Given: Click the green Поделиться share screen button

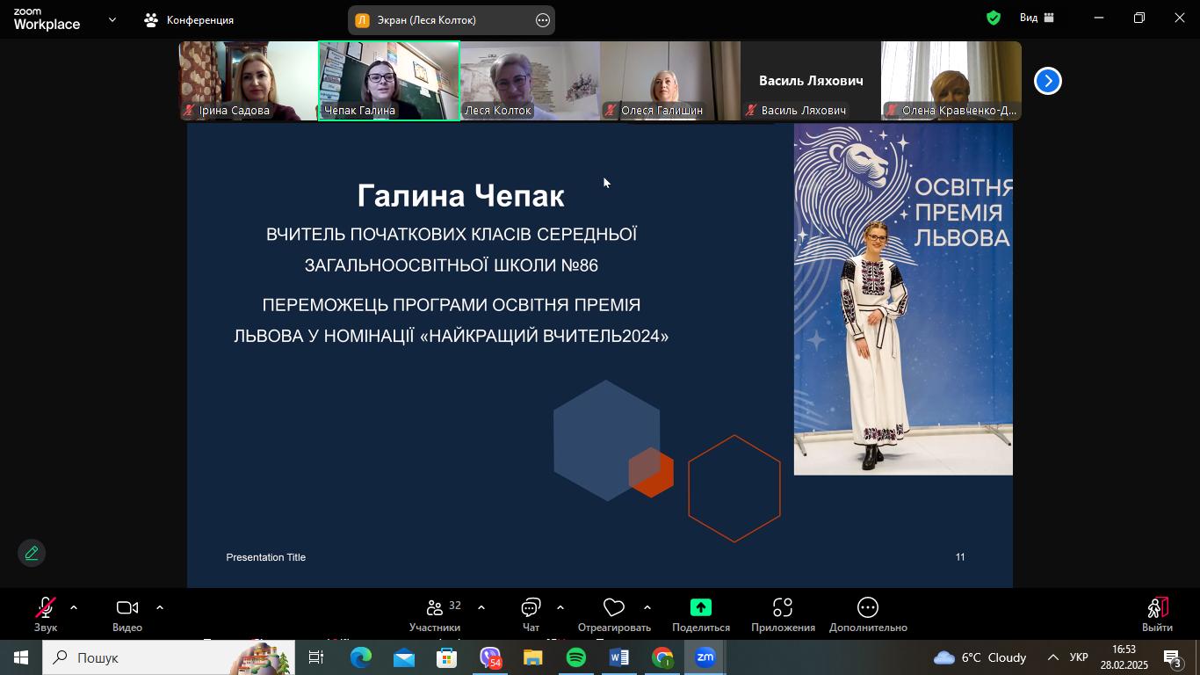Looking at the screenshot, I should [x=700, y=613].
